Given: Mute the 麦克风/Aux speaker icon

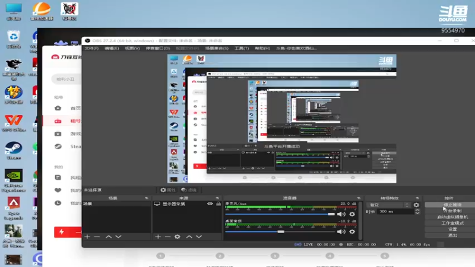Looking at the screenshot, I should (x=341, y=214).
